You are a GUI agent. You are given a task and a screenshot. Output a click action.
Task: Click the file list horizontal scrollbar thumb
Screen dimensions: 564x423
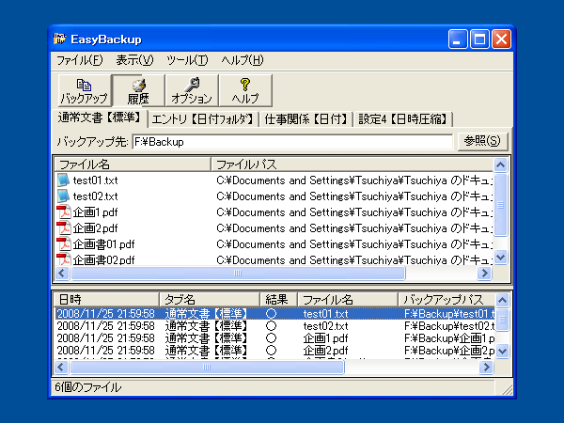238,273
